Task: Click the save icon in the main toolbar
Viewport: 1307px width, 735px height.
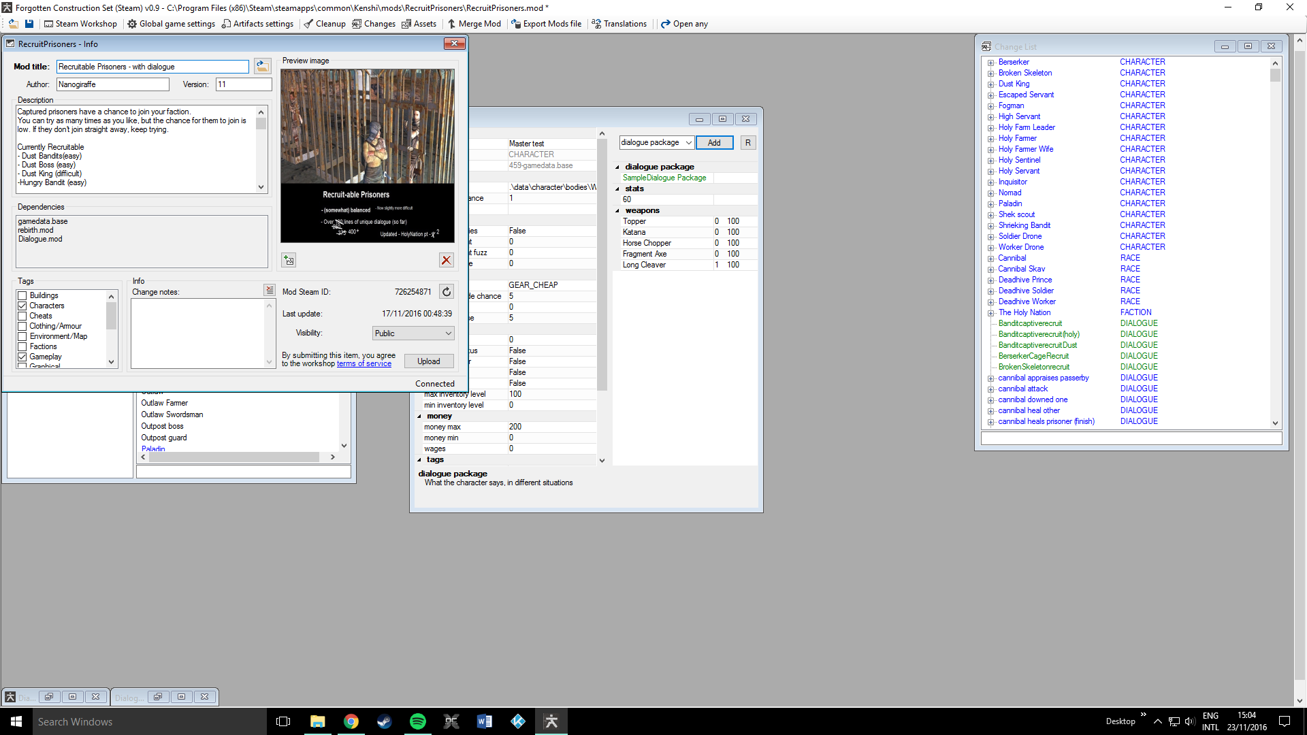Action: click(29, 24)
